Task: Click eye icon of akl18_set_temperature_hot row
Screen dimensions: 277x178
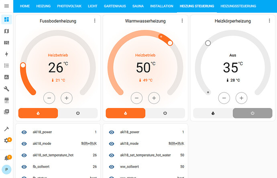Action: click(x=24, y=155)
